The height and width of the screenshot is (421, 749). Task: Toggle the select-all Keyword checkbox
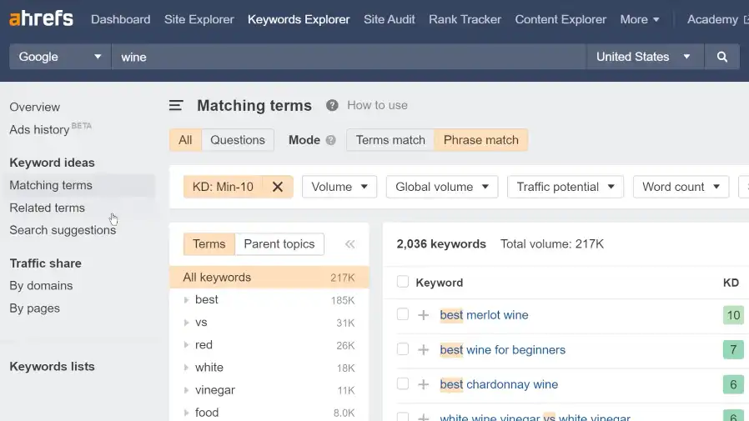pos(403,282)
